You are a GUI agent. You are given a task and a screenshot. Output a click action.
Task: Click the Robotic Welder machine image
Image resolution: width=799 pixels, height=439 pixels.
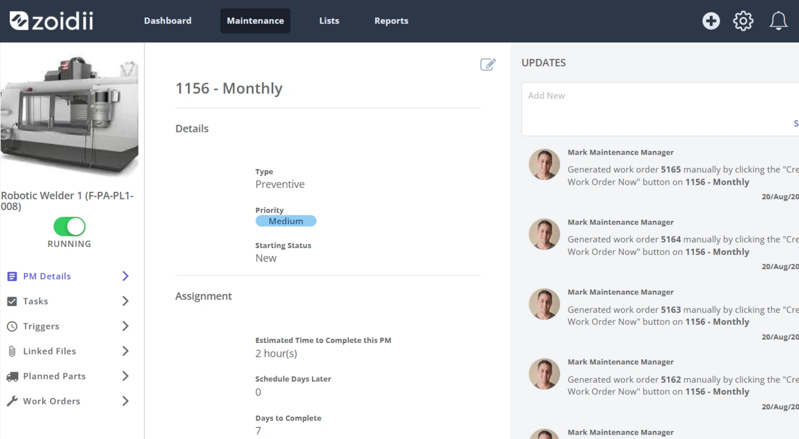(x=69, y=115)
